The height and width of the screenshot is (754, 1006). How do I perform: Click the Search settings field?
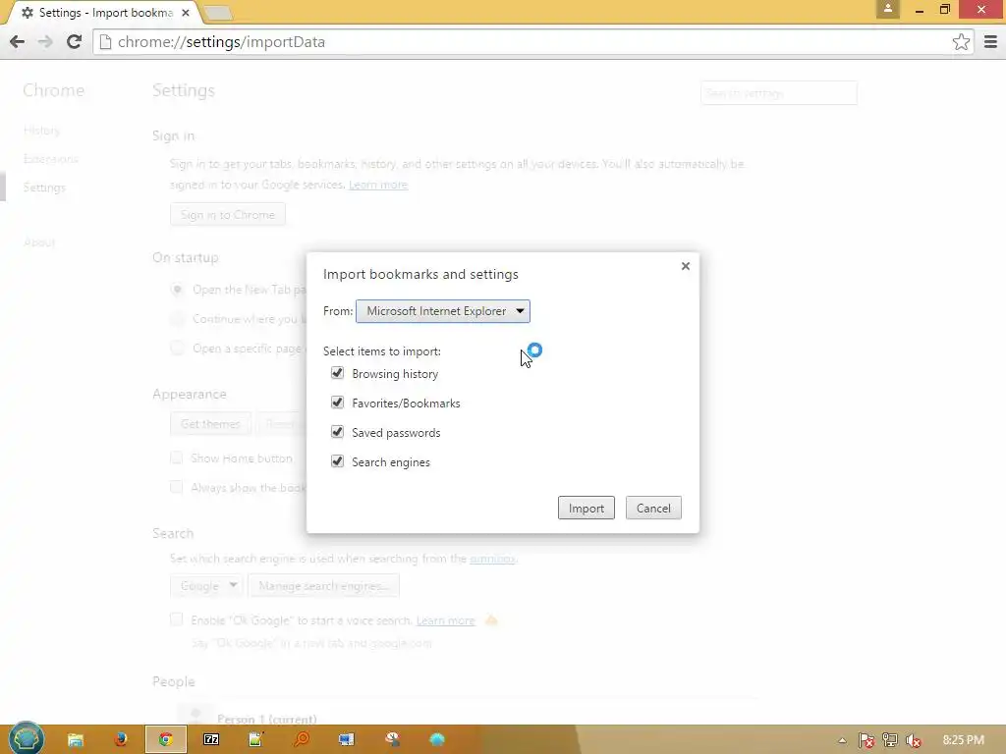click(779, 93)
